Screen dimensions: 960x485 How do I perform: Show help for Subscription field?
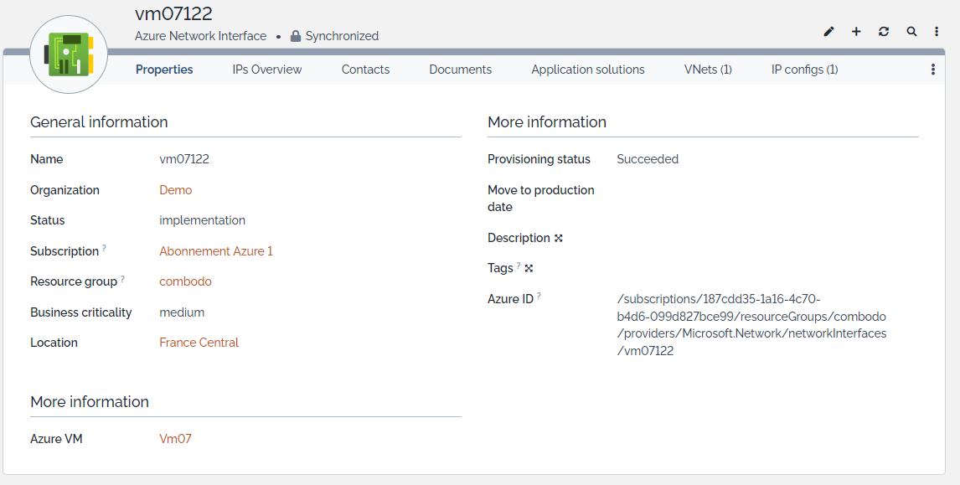105,249
